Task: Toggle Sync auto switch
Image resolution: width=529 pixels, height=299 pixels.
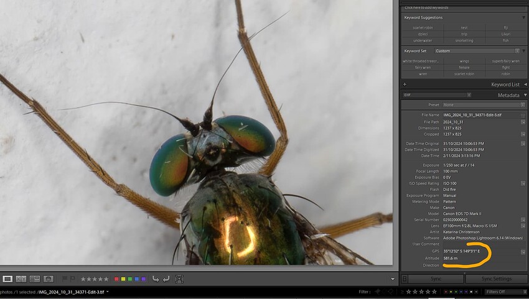Action: coord(405,278)
